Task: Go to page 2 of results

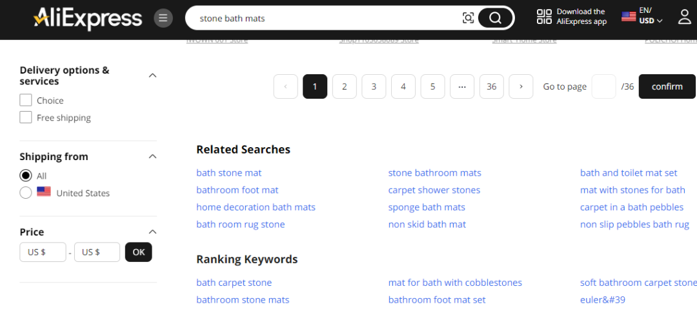Action: click(x=345, y=86)
